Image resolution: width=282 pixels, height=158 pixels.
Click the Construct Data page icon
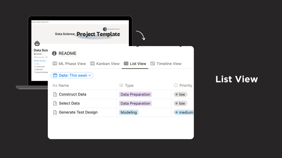click(55, 95)
